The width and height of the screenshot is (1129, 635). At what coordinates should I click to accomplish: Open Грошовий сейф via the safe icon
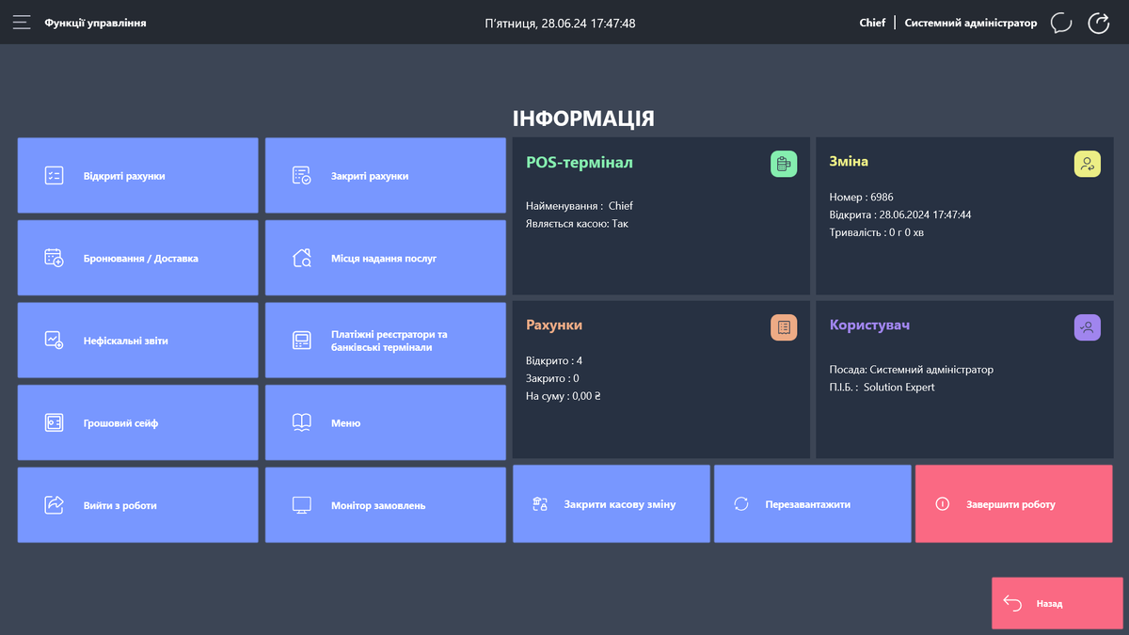[x=55, y=422]
